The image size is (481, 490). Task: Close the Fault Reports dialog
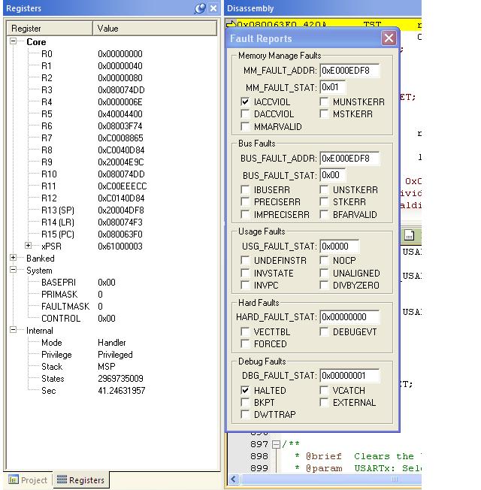[389, 38]
